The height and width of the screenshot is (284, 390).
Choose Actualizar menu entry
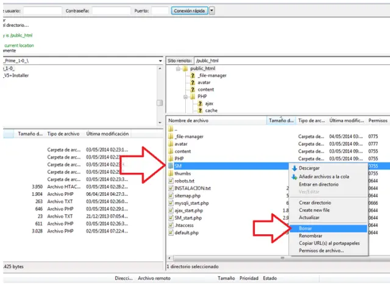(328, 218)
